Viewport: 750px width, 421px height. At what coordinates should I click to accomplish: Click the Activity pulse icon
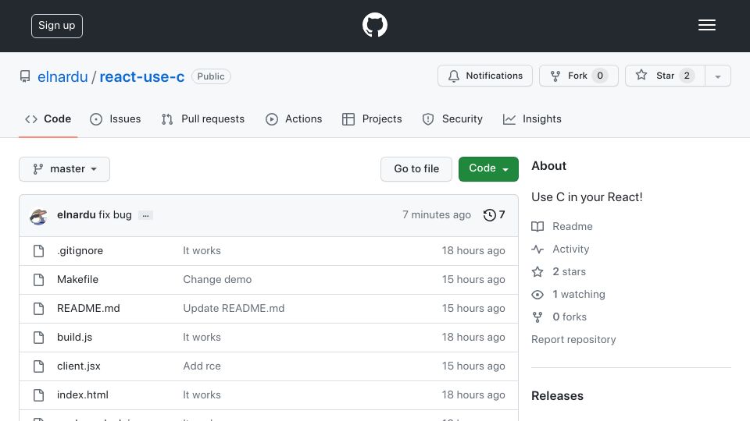point(537,249)
